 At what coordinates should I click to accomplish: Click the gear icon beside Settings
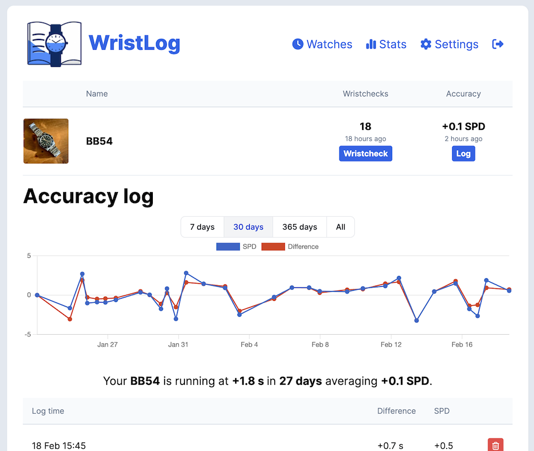point(426,44)
